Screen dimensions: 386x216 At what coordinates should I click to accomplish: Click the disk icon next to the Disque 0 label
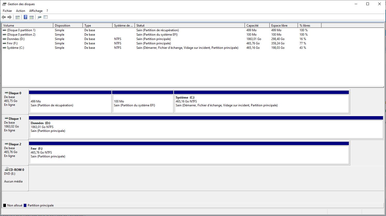6,93
